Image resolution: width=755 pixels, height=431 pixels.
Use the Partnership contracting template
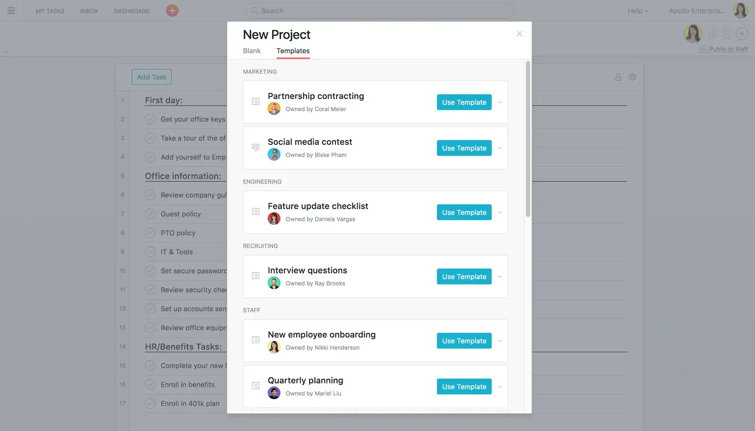click(464, 102)
